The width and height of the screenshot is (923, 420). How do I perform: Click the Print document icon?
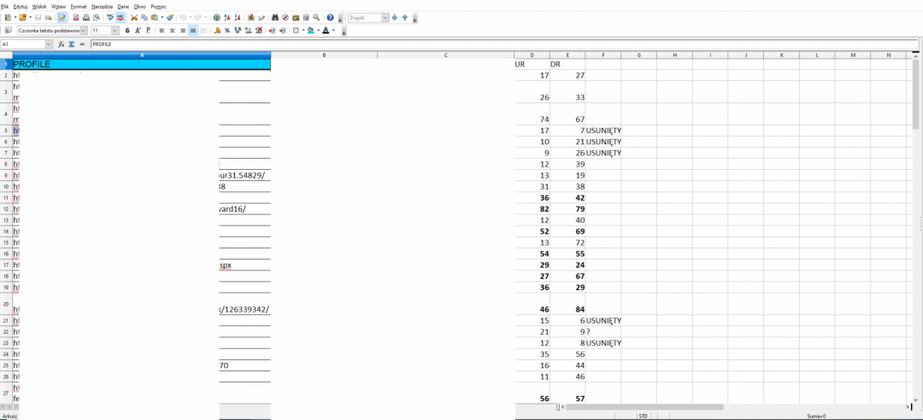(x=86, y=17)
